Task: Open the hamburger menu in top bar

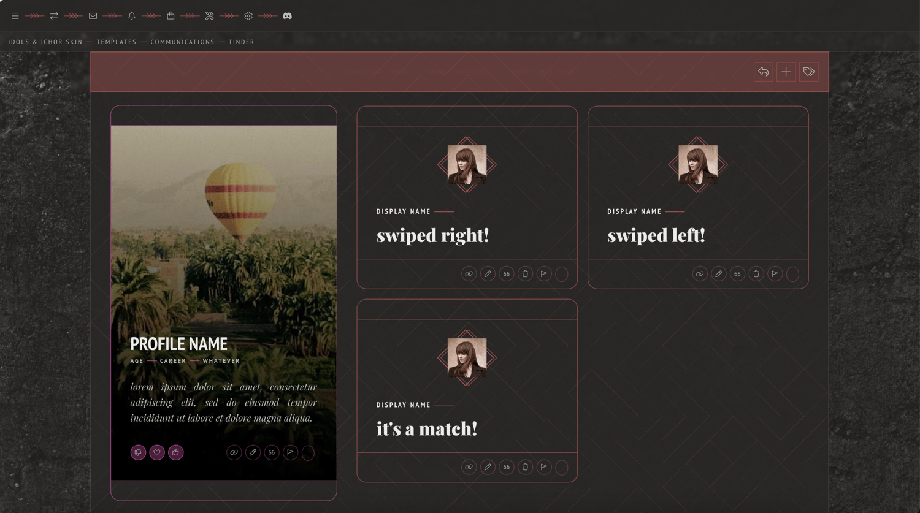Action: [x=15, y=16]
